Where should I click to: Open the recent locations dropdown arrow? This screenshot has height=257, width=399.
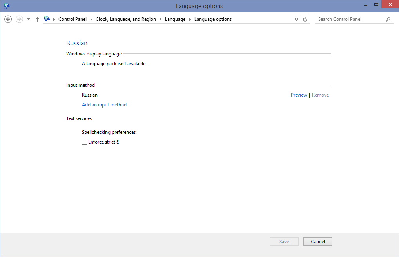coord(29,19)
